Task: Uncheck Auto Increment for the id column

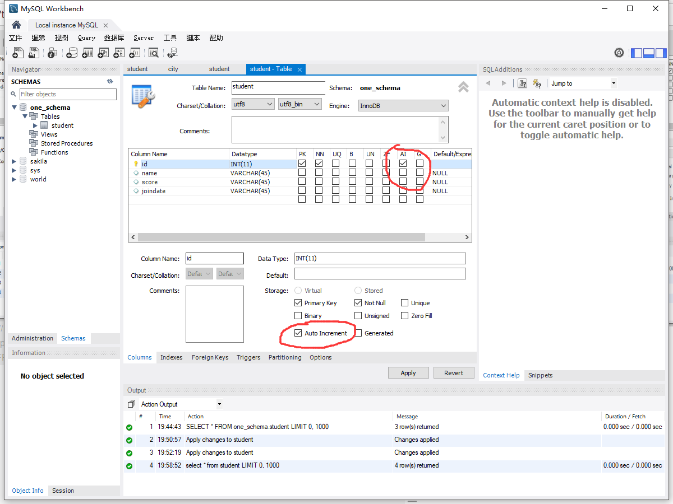Action: 298,332
